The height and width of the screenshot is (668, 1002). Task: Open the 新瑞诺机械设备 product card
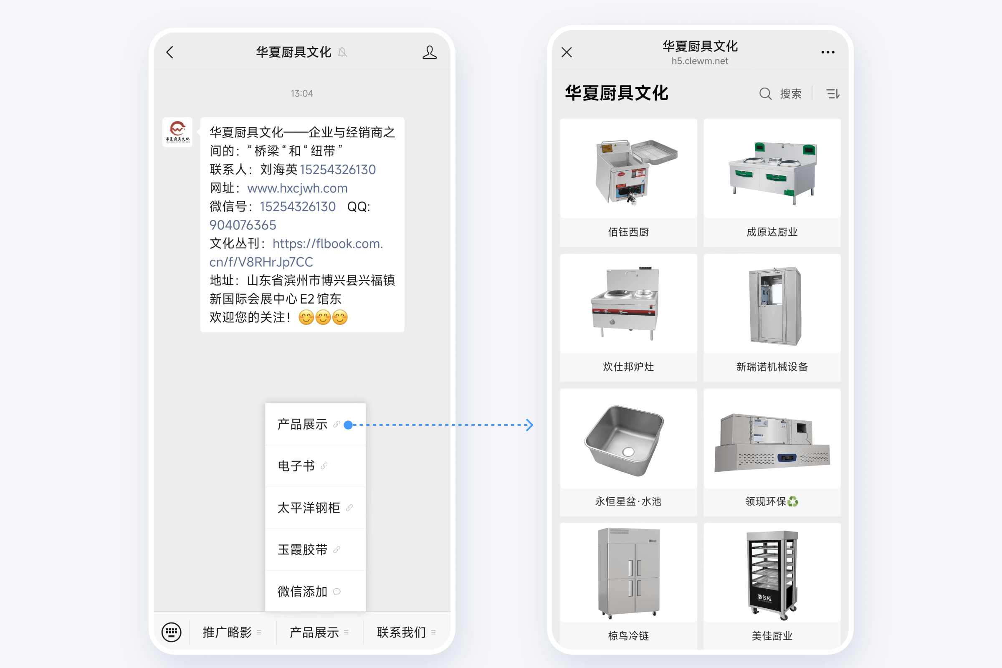[772, 317]
